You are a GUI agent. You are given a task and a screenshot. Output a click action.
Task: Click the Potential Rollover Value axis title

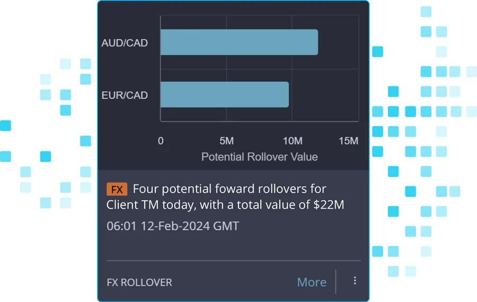click(260, 157)
